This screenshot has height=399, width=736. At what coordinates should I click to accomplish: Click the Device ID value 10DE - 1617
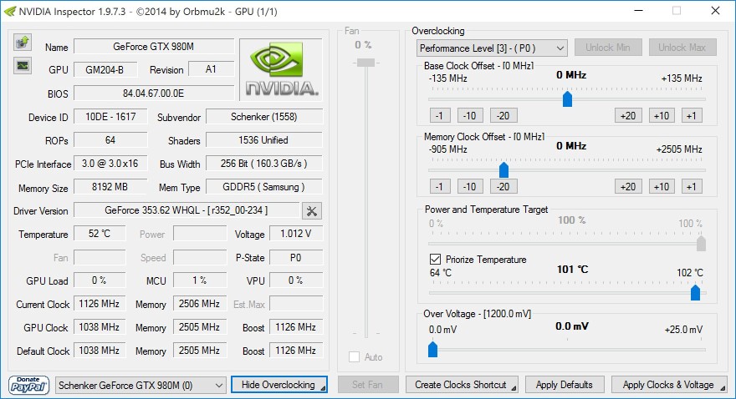[x=110, y=117]
